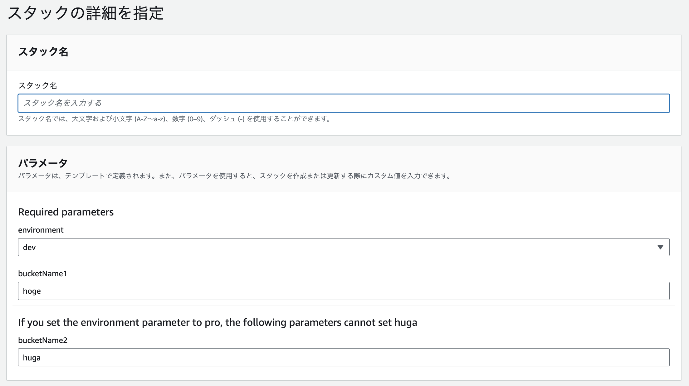Click the Required parameters heading
Screen dimensions: 689x386
pos(66,212)
